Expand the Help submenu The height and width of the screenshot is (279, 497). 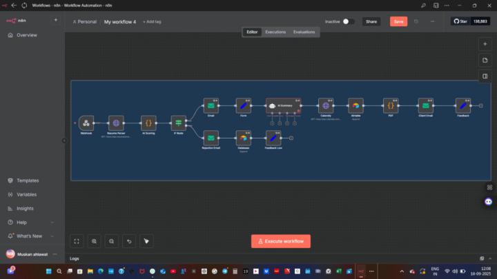[x=52, y=223]
